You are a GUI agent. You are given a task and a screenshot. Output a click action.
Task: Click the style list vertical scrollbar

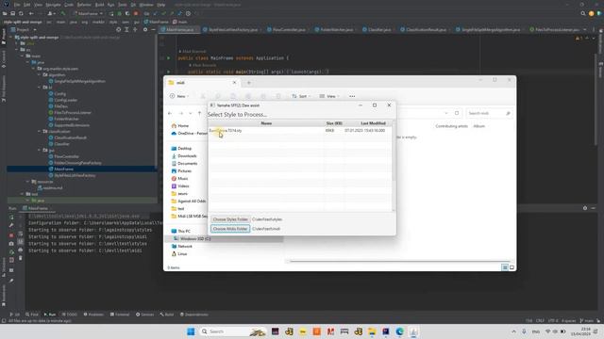point(394,166)
